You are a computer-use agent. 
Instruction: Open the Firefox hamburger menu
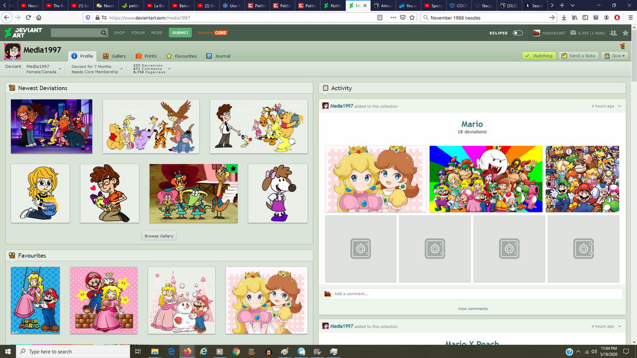pyautogui.click(x=630, y=17)
